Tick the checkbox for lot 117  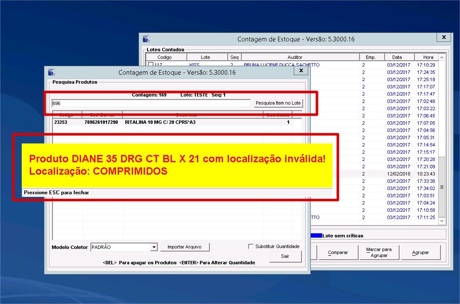point(150,65)
